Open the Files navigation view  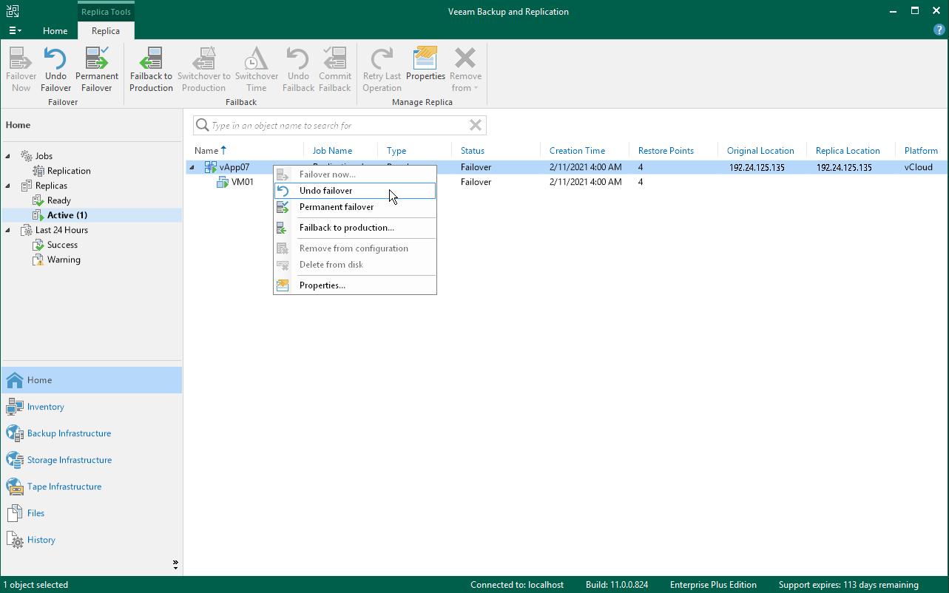[91, 513]
